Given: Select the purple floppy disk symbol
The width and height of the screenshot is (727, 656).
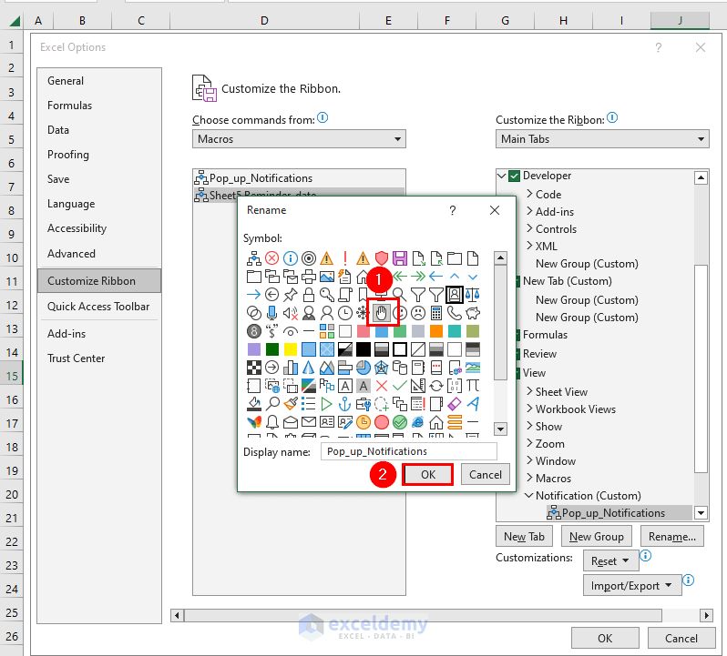Looking at the screenshot, I should click(400, 258).
